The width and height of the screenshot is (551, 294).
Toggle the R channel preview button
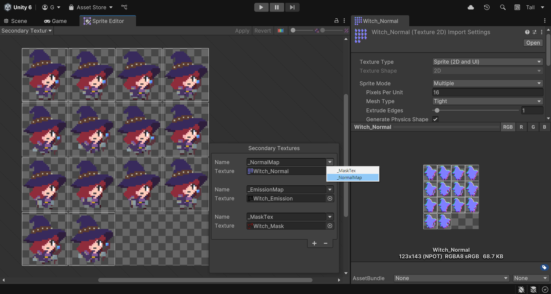coord(521,127)
